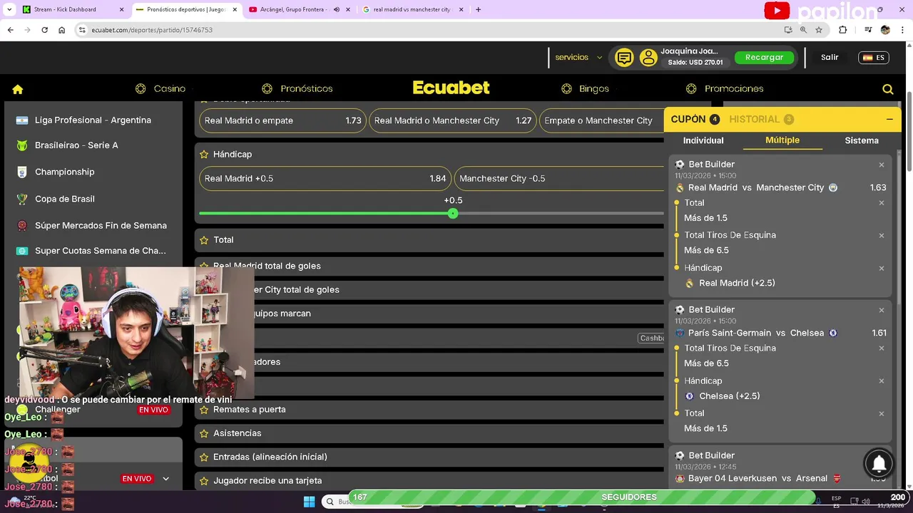Select Manchester City -0.5 handicap
The width and height of the screenshot is (913, 513).
coord(559,179)
